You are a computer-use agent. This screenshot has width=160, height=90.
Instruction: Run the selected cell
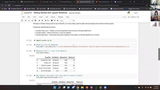47,20
